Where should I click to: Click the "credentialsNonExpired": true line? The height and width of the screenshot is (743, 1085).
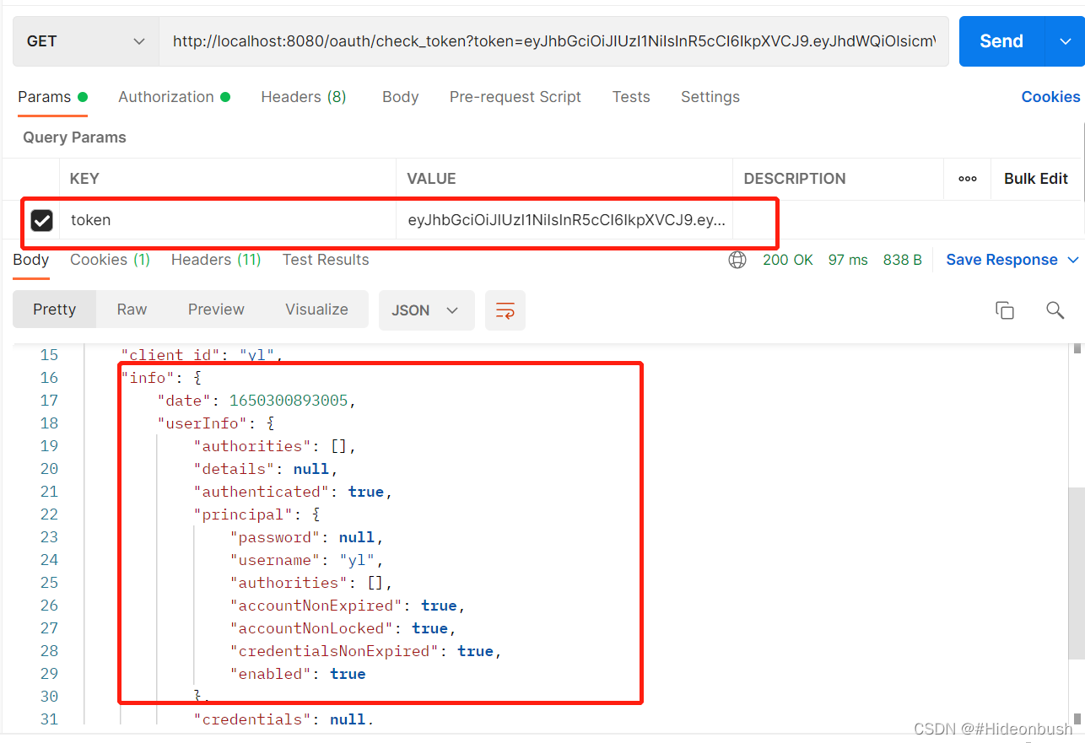click(366, 651)
